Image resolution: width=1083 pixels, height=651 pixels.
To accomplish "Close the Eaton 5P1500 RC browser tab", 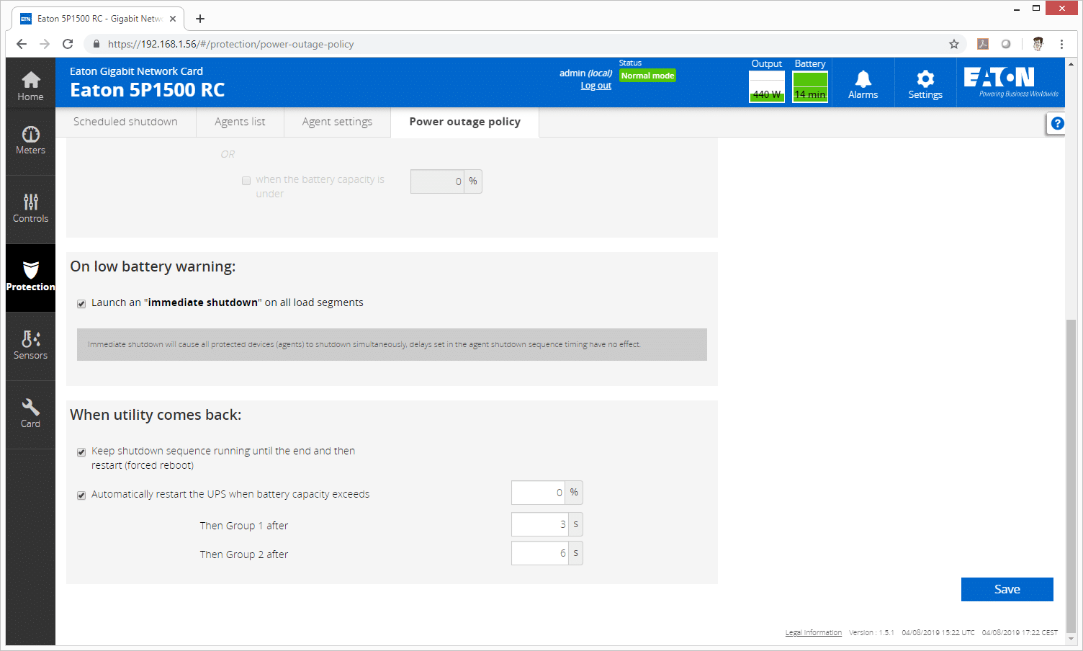I will (173, 19).
